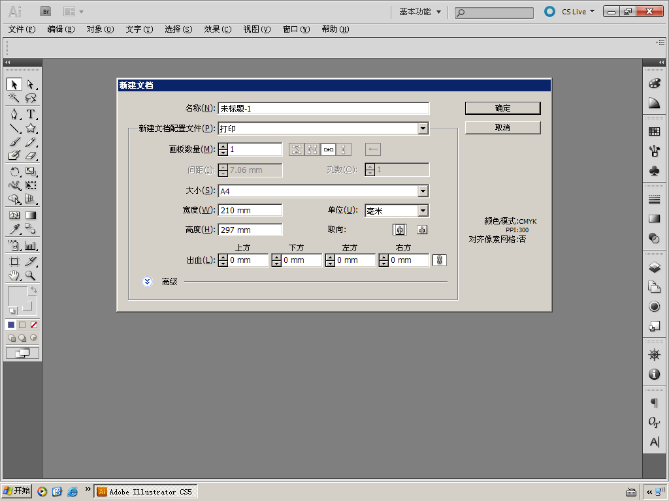Open the 效果(C) menu
669x501 pixels.
tap(218, 29)
